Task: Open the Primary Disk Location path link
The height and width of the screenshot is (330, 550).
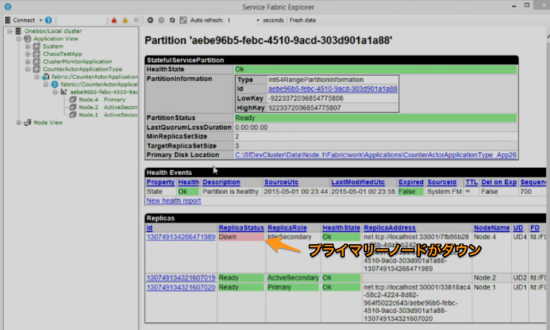Action: 375,155
